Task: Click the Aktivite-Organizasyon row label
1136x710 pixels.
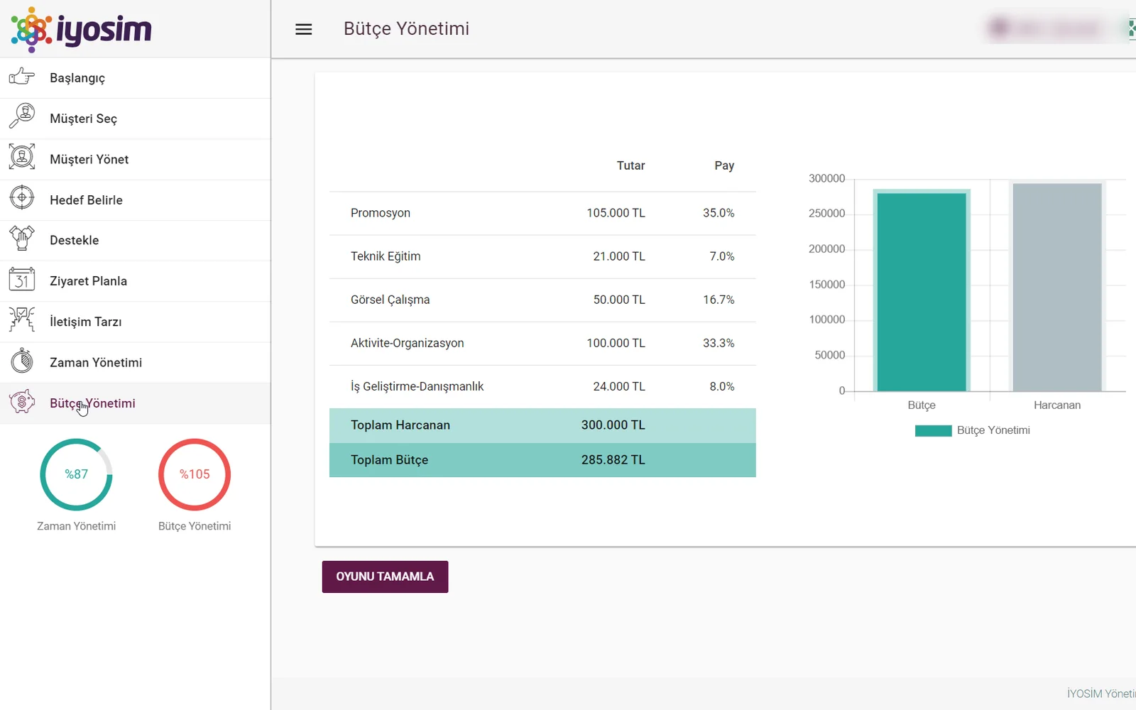Action: tap(408, 343)
